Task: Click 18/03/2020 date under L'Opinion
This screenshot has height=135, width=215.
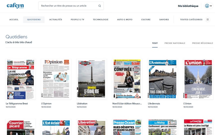Action: pos(46,107)
